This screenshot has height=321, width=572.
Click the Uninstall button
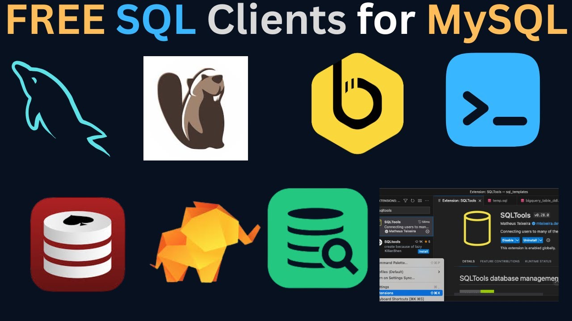click(530, 240)
